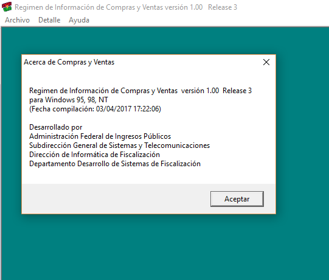Open the Detalle menu

pos(49,20)
